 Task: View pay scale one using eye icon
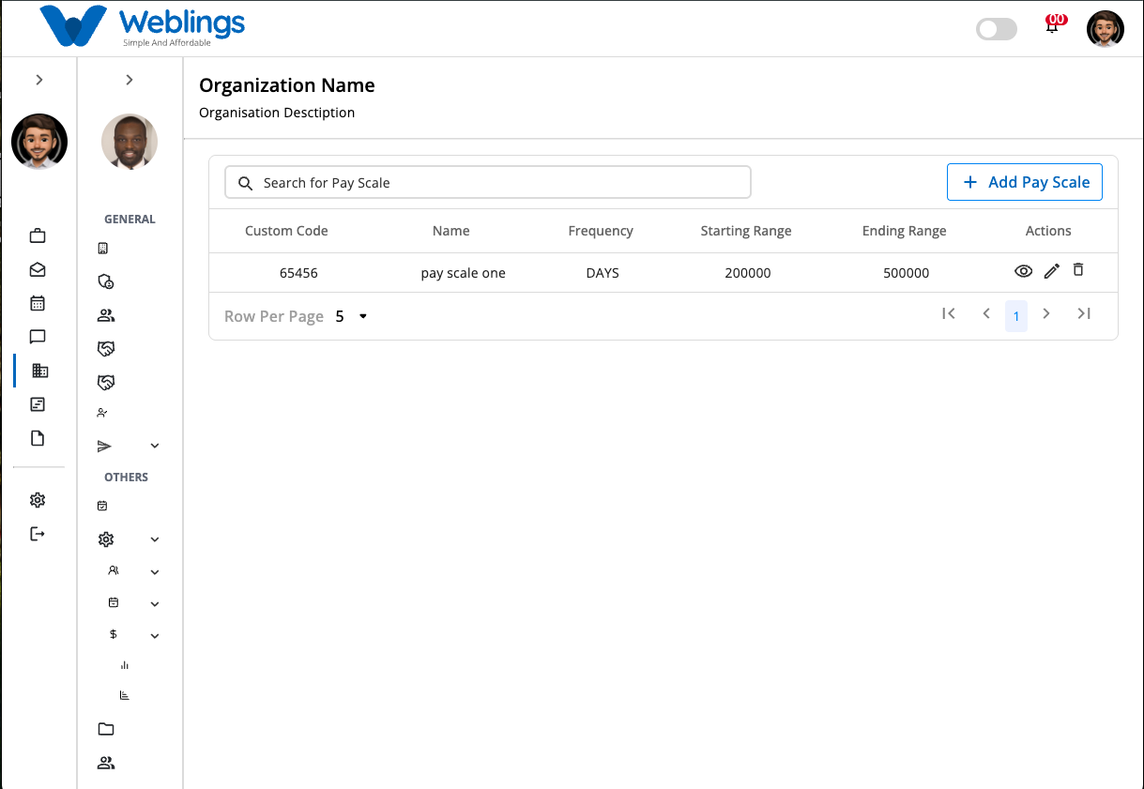pos(1024,271)
